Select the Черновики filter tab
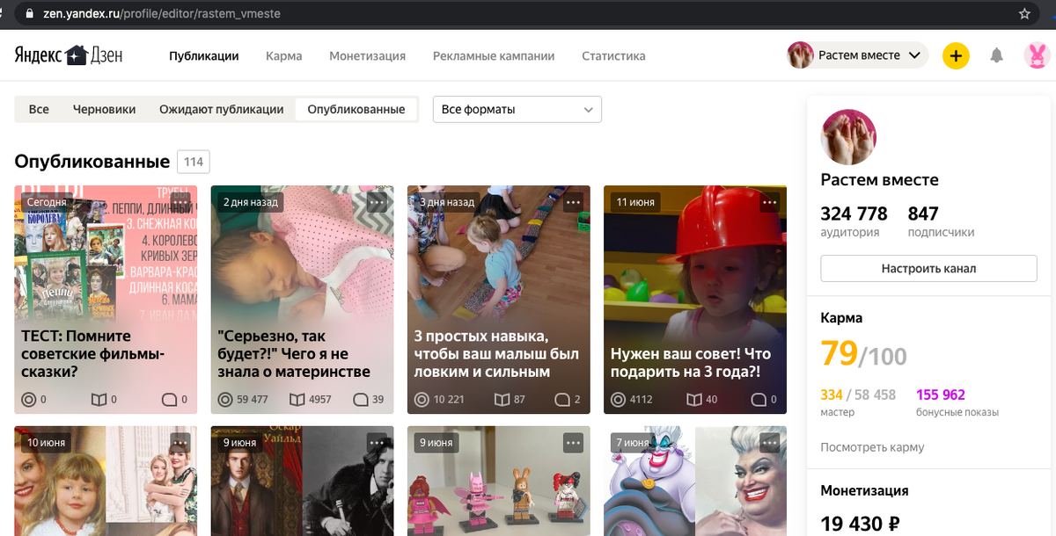The width and height of the screenshot is (1056, 536). (105, 110)
